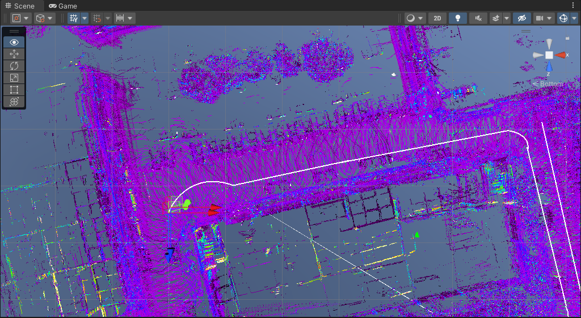Image resolution: width=581 pixels, height=318 pixels.
Task: Select the Transform tool
Action: [14, 102]
